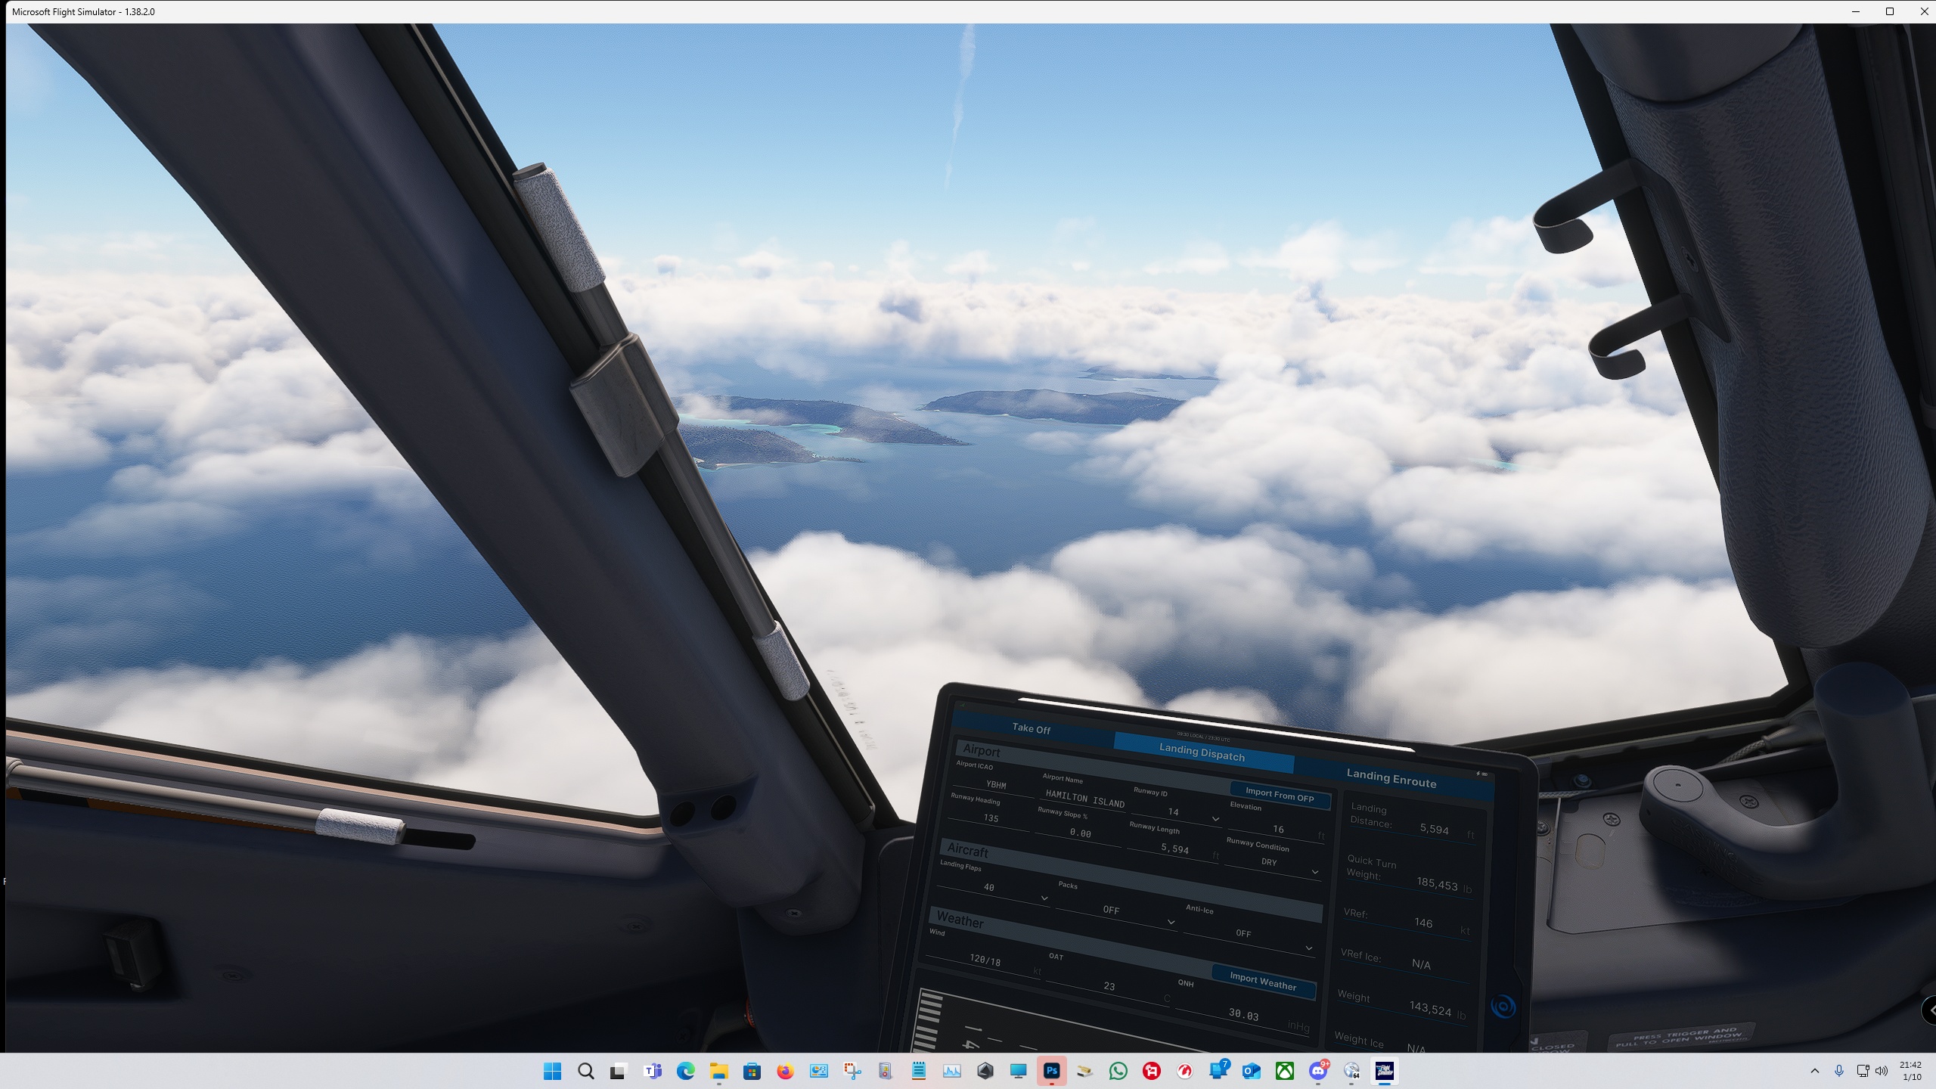Click the Import From OFP button
Viewport: 1936px width, 1089px height.
[x=1280, y=794]
